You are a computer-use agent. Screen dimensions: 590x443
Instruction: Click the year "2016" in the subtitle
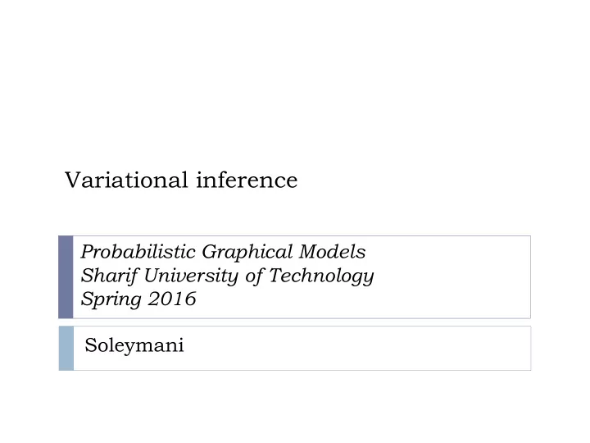(172, 299)
